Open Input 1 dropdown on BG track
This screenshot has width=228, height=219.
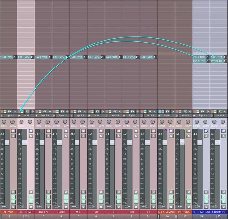coord(115,116)
